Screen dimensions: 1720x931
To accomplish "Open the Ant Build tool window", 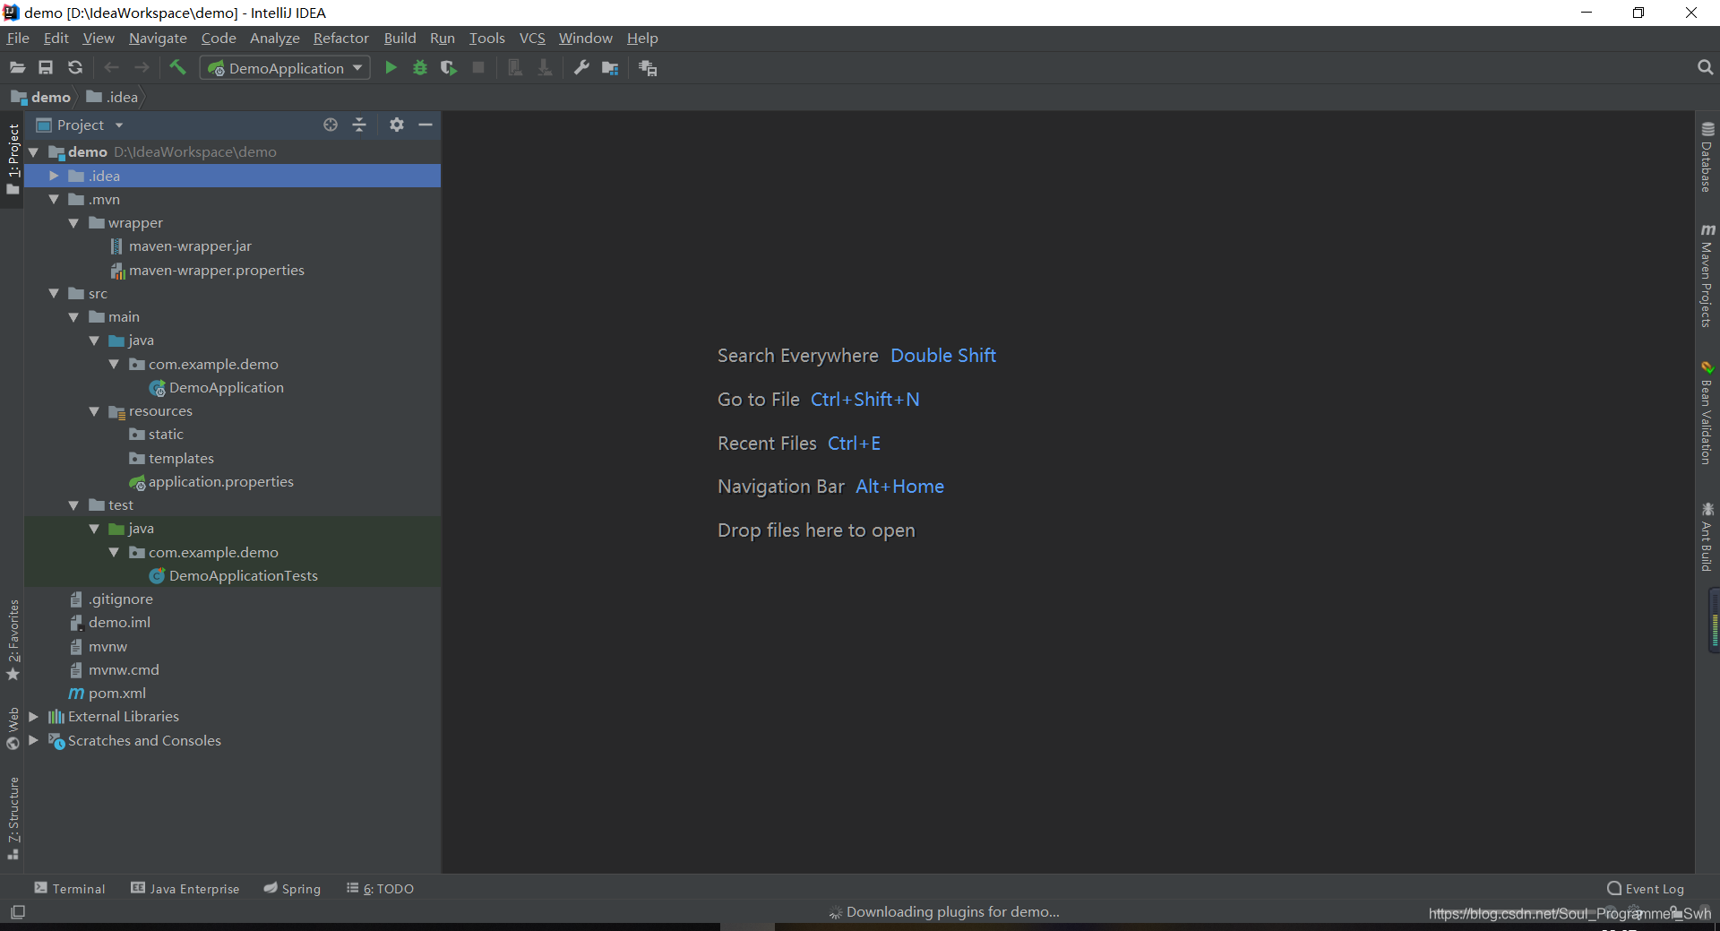I will pyautogui.click(x=1707, y=537).
